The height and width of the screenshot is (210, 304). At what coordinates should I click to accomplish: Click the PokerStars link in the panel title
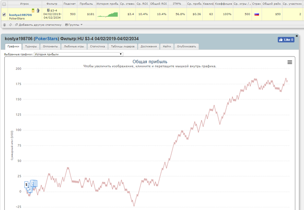point(46,39)
